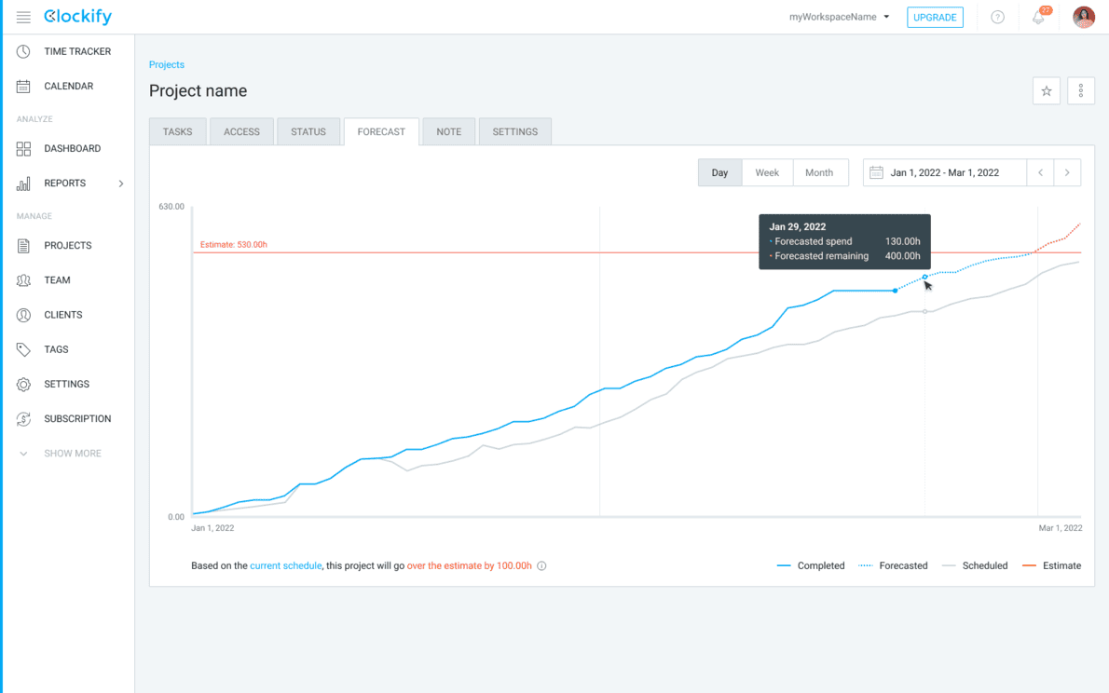Screen dimensions: 1109x693
Task: Switch the chart to Week view
Action: pos(767,172)
